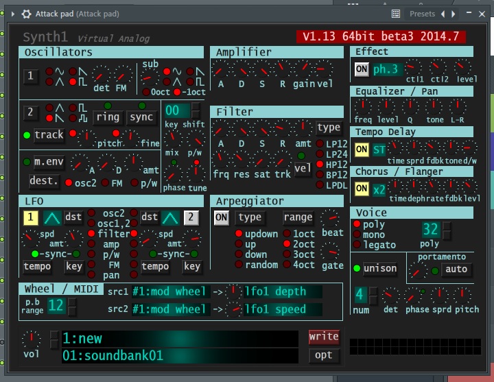Viewport: 494px width, 382px height.
Task: Go to next preset arrow
Action: tap(453, 14)
